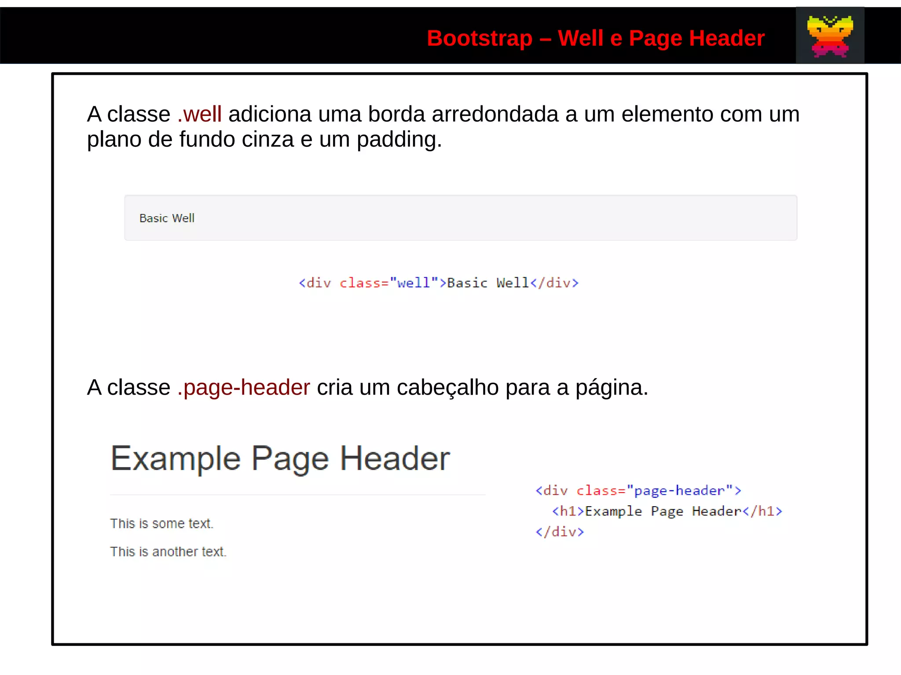The width and height of the screenshot is (901, 675).
Task: Click the h1 Example Page Header code line
Action: [x=667, y=511]
